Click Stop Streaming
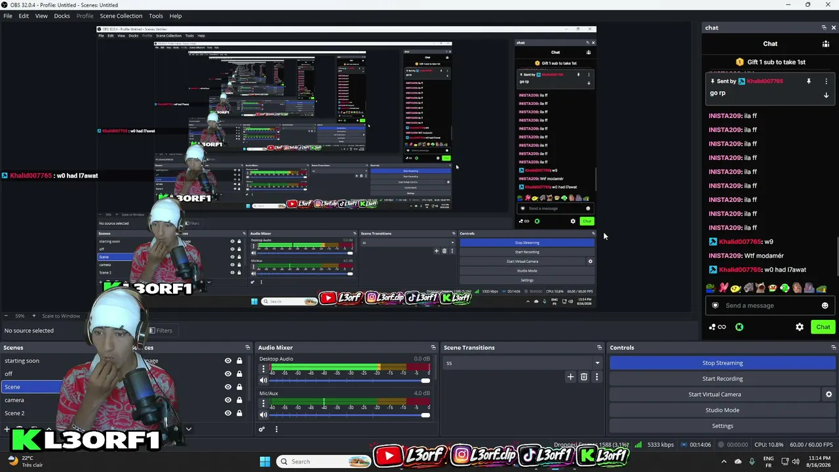Viewport: 839px width, 472px height. (722, 363)
